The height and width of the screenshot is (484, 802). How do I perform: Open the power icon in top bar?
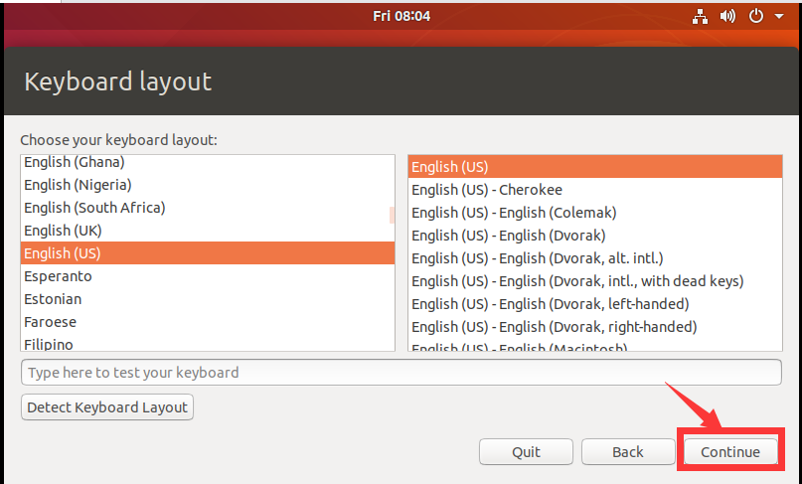755,16
